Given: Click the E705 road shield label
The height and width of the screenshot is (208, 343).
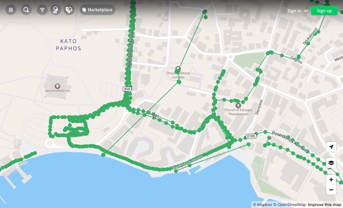Looking at the screenshot, I should (x=251, y=136).
